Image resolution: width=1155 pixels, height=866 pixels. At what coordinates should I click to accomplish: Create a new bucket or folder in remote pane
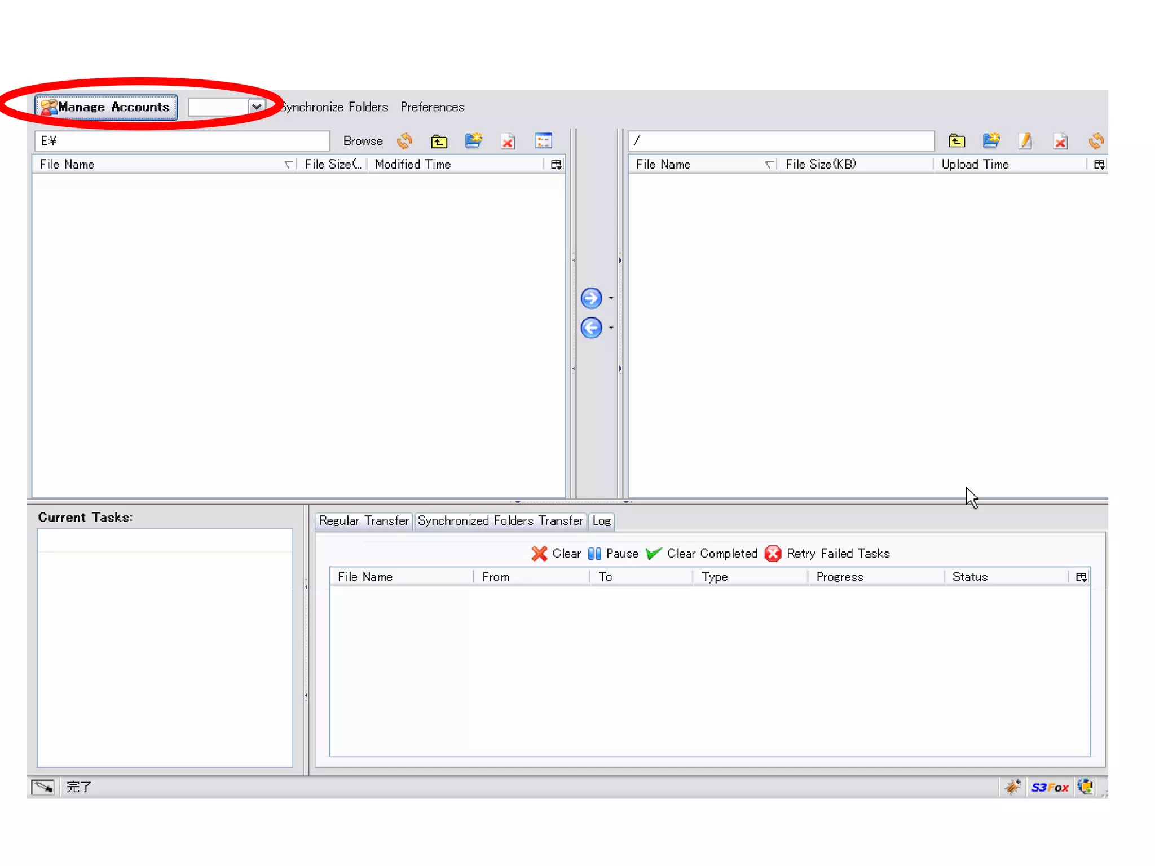pos(991,141)
